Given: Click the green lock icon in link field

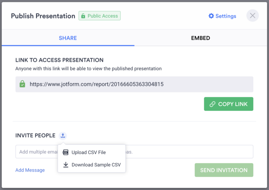Looking at the screenshot, I should (x=22, y=84).
